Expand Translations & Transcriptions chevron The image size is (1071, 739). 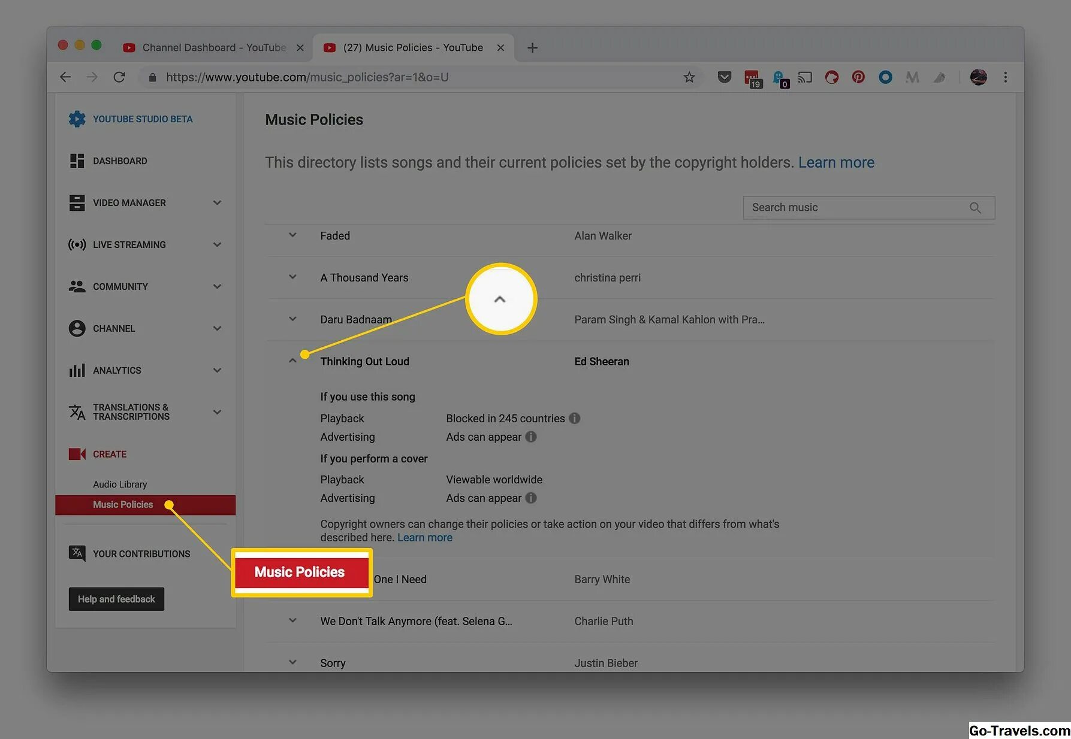click(217, 412)
